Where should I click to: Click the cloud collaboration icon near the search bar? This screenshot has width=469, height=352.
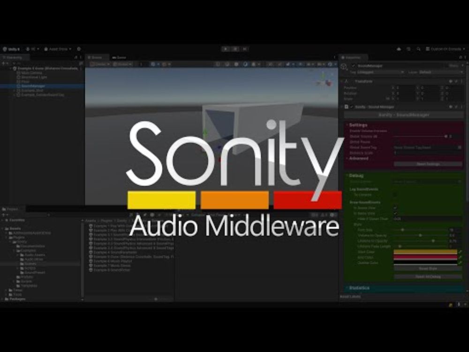(399, 49)
